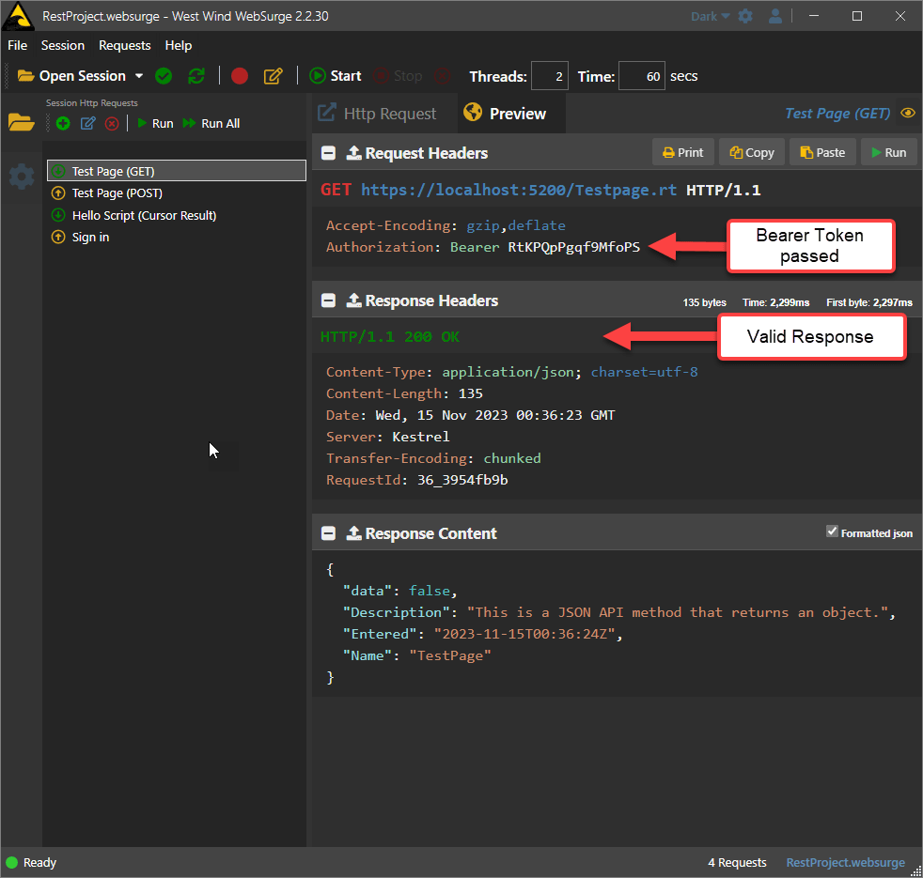Screen dimensions: 923x878
Task: Click the Request Headers upload icon
Action: tap(353, 153)
